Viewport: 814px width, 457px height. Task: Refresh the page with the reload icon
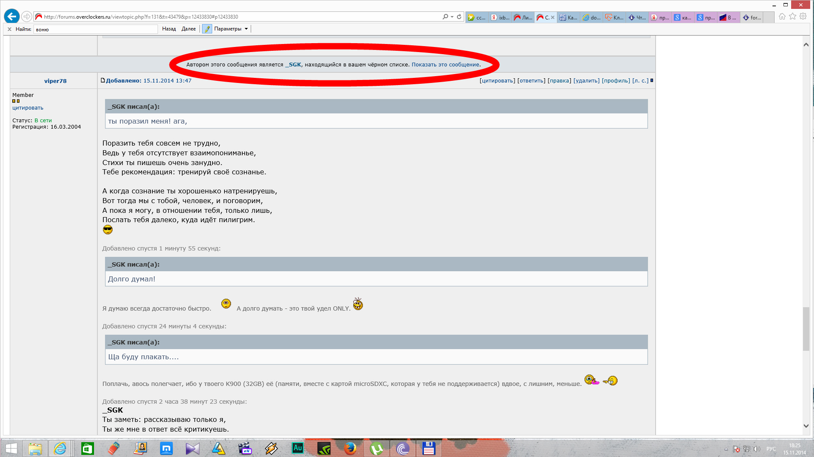tap(459, 17)
